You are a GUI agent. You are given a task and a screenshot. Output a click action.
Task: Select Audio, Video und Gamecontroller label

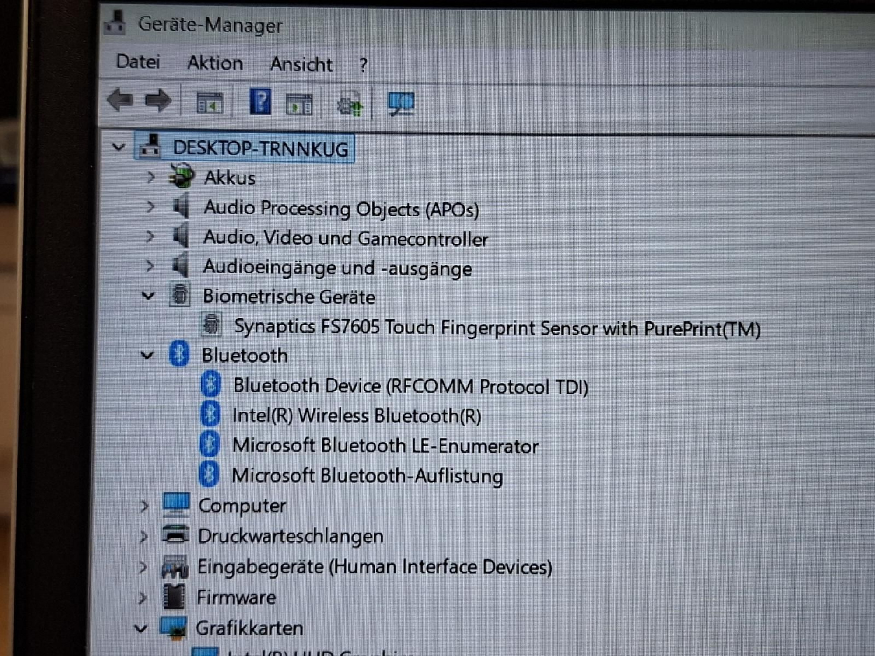(346, 238)
